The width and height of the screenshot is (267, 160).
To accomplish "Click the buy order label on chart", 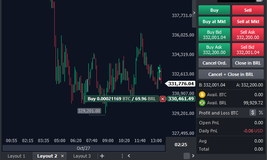I will [x=122, y=99].
